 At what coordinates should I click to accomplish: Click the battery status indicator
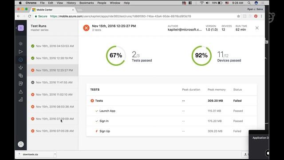click(x=217, y=3)
